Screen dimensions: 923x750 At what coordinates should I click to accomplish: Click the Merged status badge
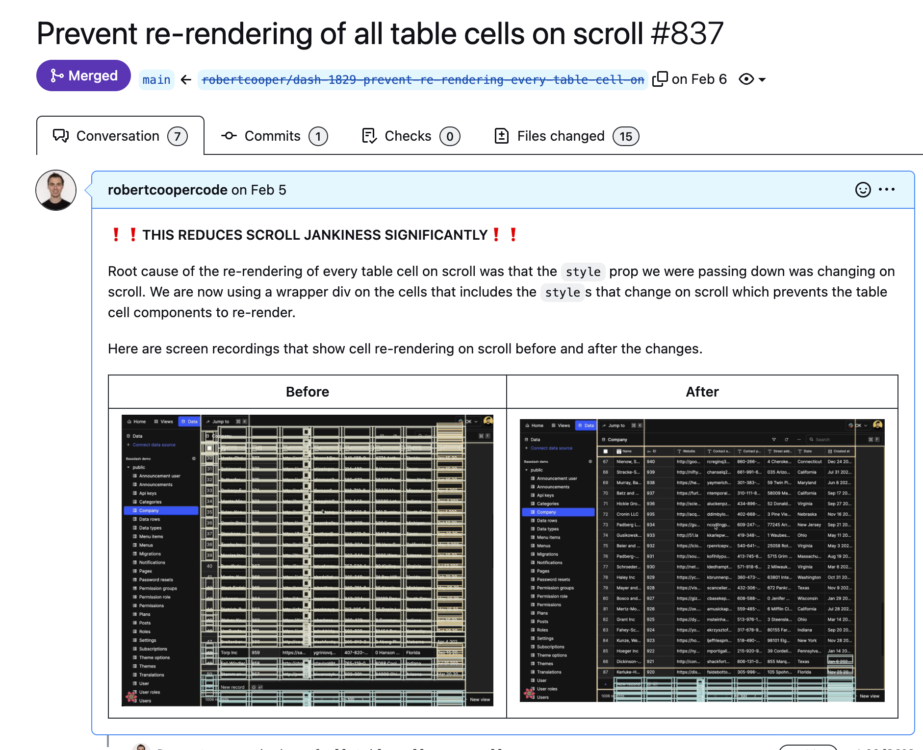pyautogui.click(x=83, y=75)
